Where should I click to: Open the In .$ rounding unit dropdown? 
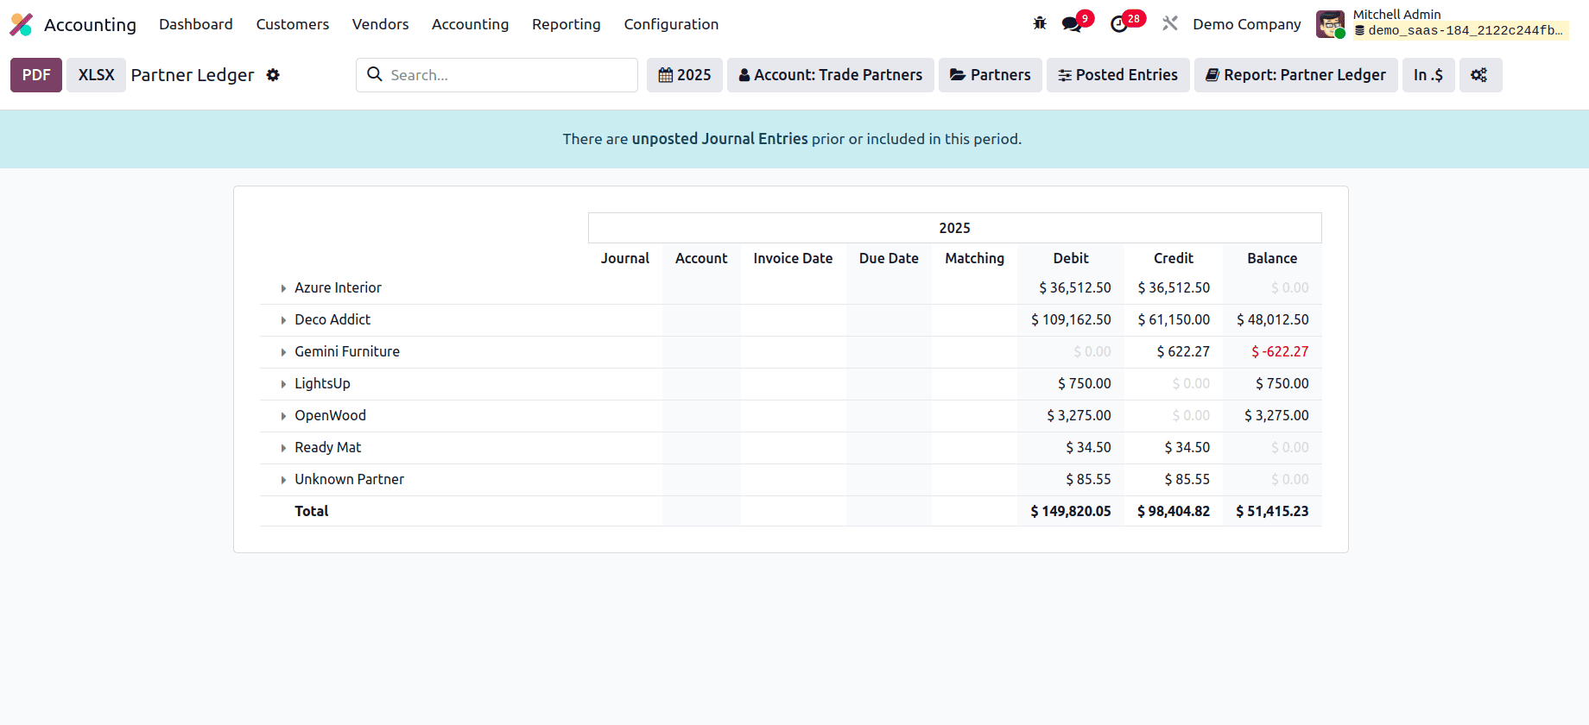coord(1428,75)
